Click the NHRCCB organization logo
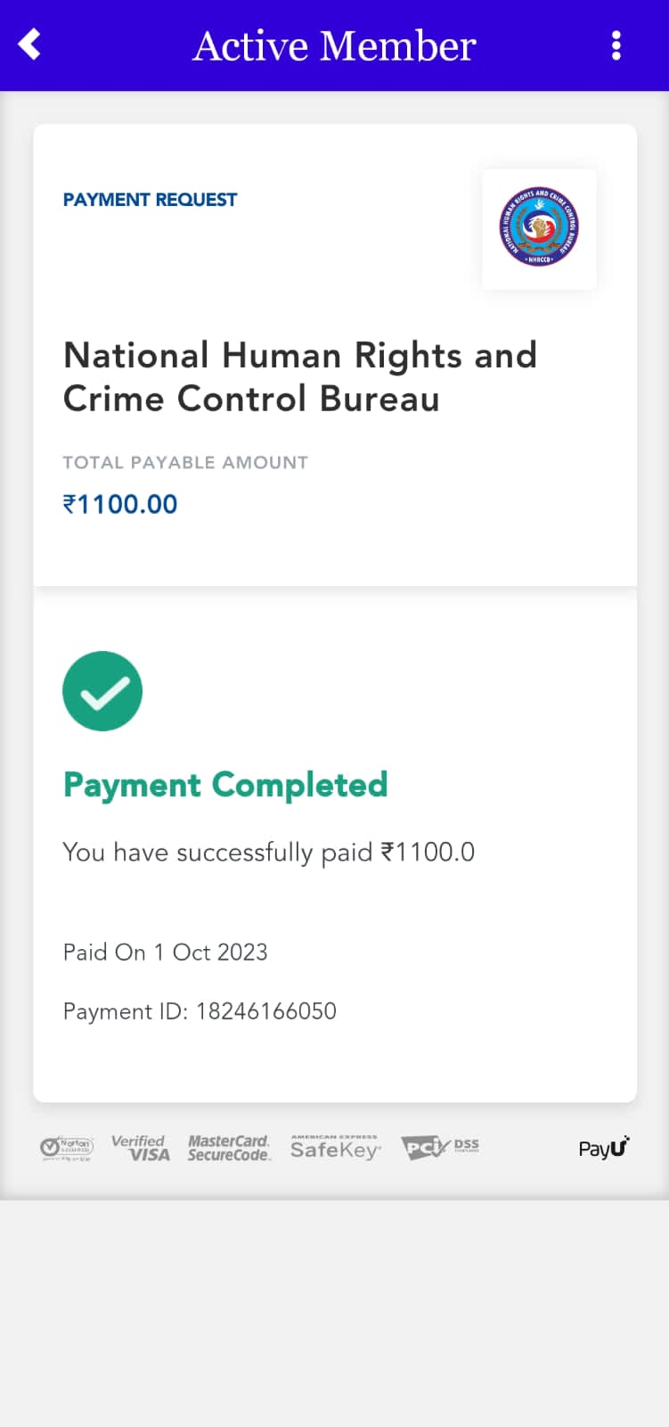The height and width of the screenshot is (1427, 669). (x=539, y=228)
